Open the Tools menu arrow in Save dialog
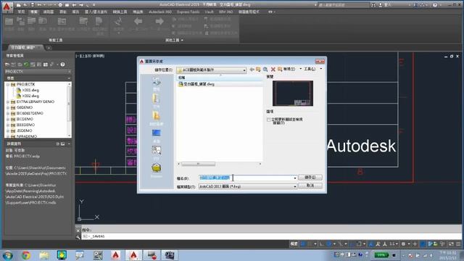464x261 pixels. [320, 69]
